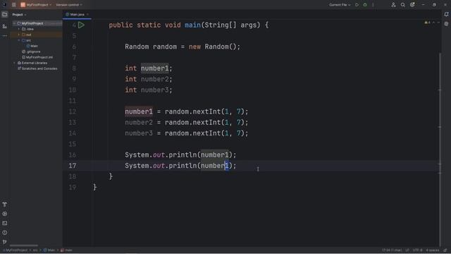Go to next highlighted problem arrow
Screen dimensions: 451x254
[438, 23]
